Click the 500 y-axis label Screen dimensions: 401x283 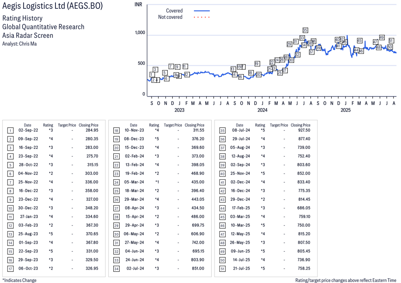(142, 63)
